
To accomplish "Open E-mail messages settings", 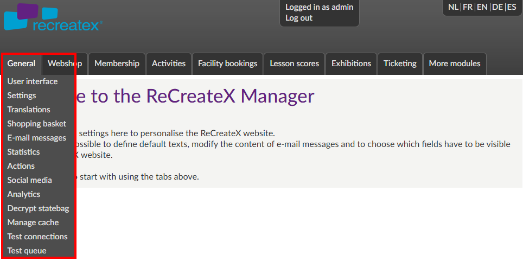I will [37, 138].
